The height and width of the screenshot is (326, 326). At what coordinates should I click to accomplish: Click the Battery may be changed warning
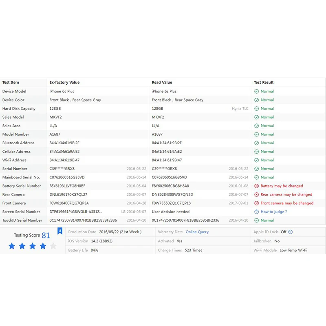pyautogui.click(x=282, y=186)
